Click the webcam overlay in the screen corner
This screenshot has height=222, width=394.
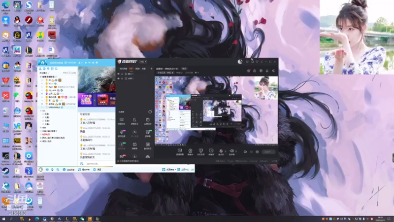click(x=357, y=37)
